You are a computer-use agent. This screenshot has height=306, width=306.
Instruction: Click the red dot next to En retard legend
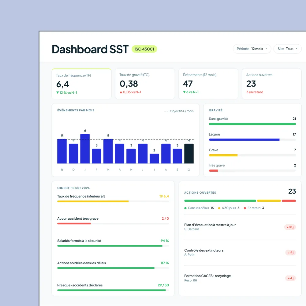coord(245,208)
